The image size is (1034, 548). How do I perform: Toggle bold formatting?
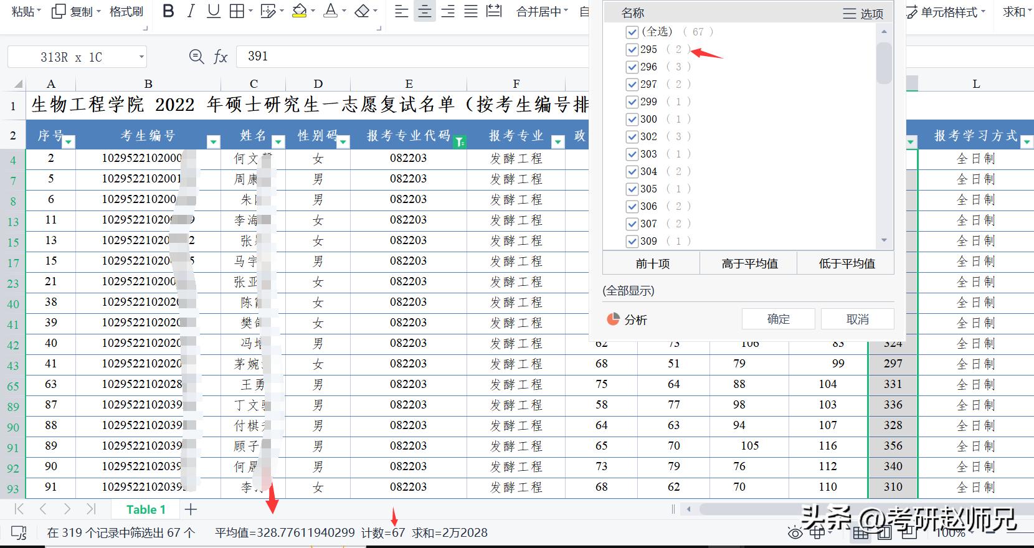pyautogui.click(x=168, y=11)
